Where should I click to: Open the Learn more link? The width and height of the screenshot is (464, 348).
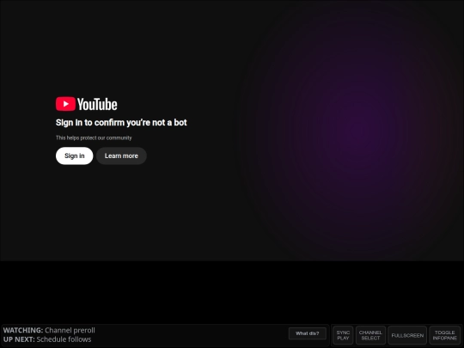click(121, 156)
